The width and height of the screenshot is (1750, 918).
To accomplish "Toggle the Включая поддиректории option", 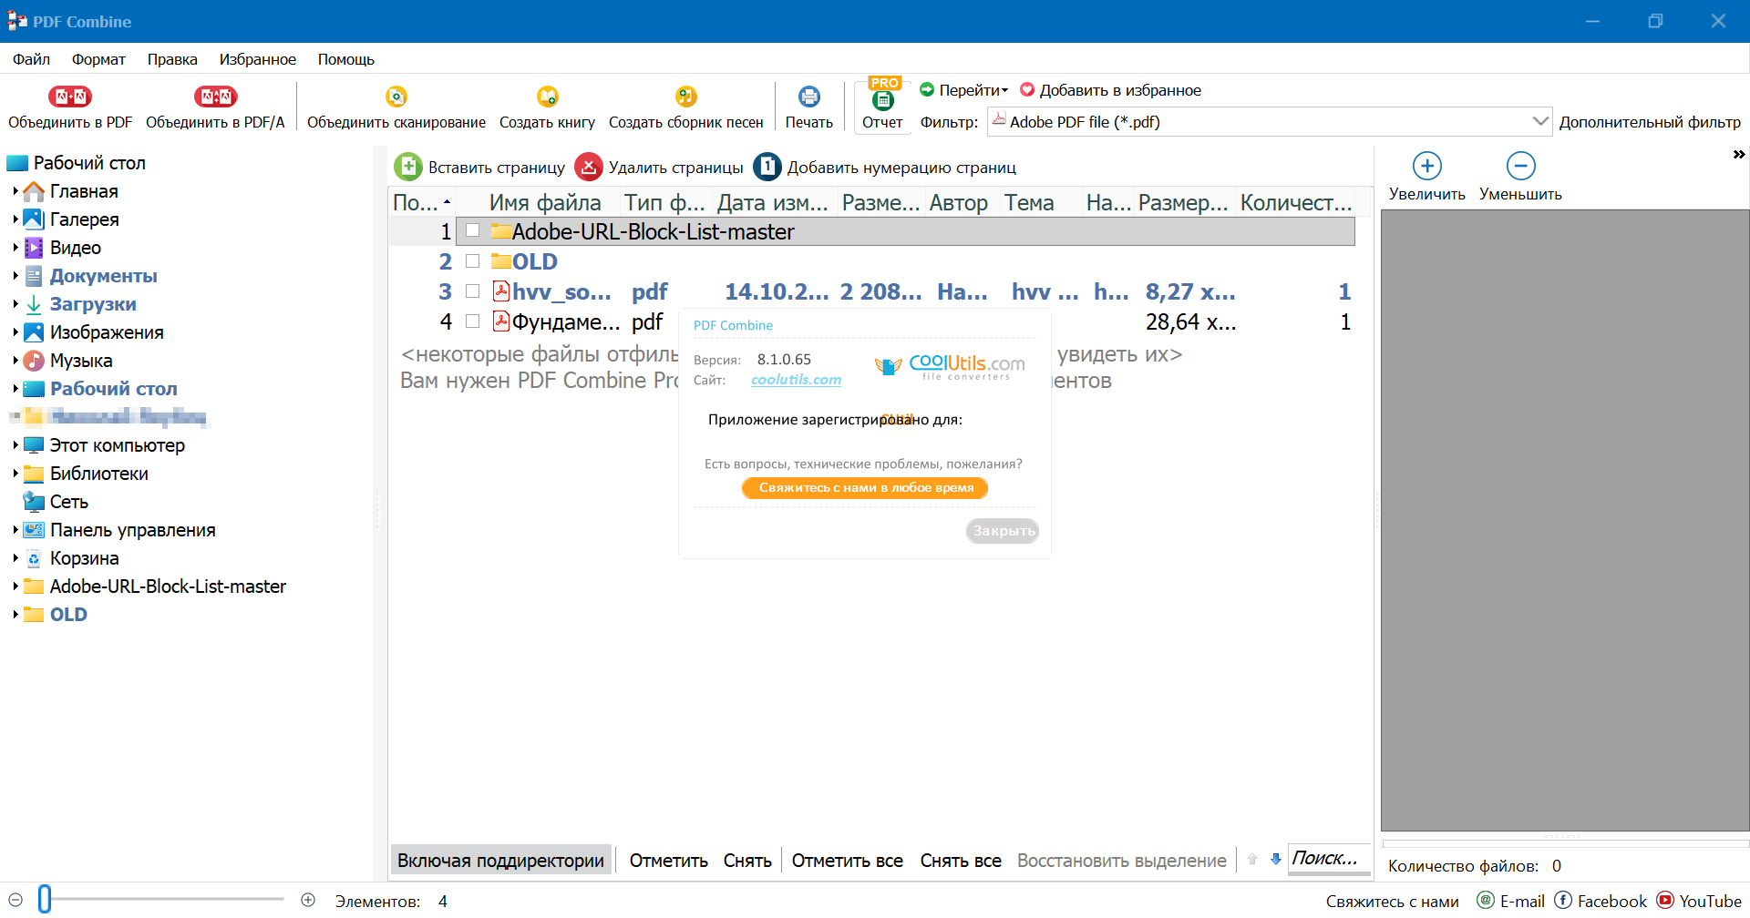I will 500,860.
